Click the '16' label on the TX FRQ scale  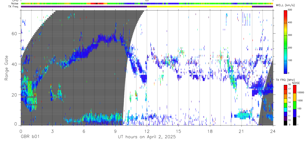(x=289, y=94)
